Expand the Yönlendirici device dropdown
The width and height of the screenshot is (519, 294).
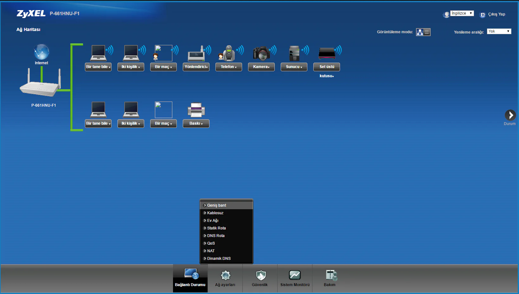[196, 67]
